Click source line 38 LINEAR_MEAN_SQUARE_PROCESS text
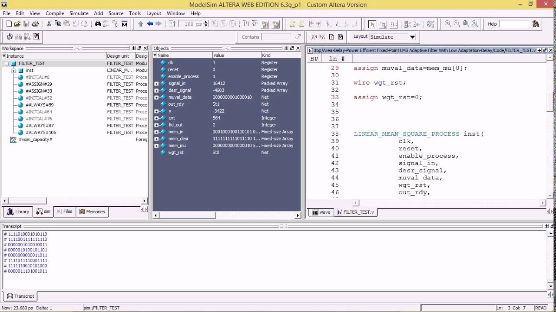Image resolution: width=556 pixels, height=312 pixels. click(407, 134)
